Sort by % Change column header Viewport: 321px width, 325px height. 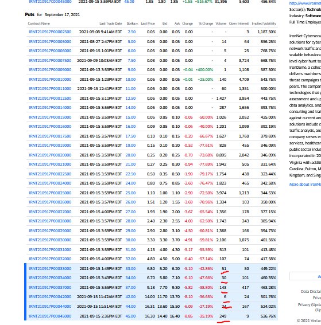[x=206, y=24]
